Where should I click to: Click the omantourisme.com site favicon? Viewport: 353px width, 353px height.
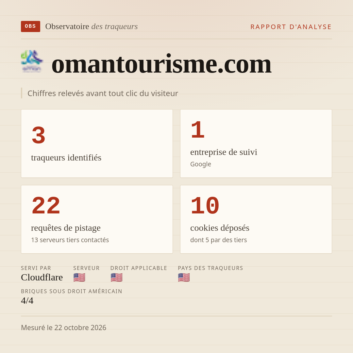(x=32, y=61)
